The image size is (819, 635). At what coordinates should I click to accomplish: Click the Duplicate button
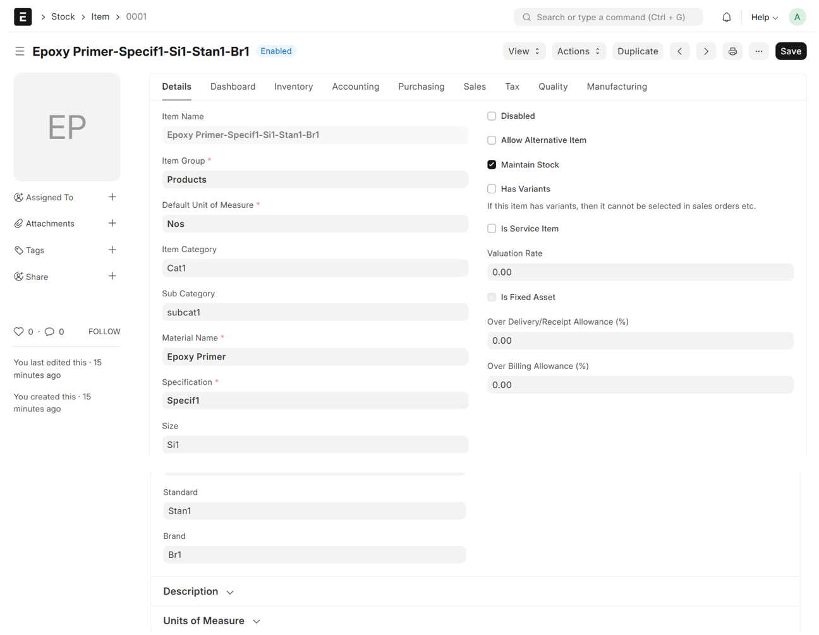coord(637,51)
